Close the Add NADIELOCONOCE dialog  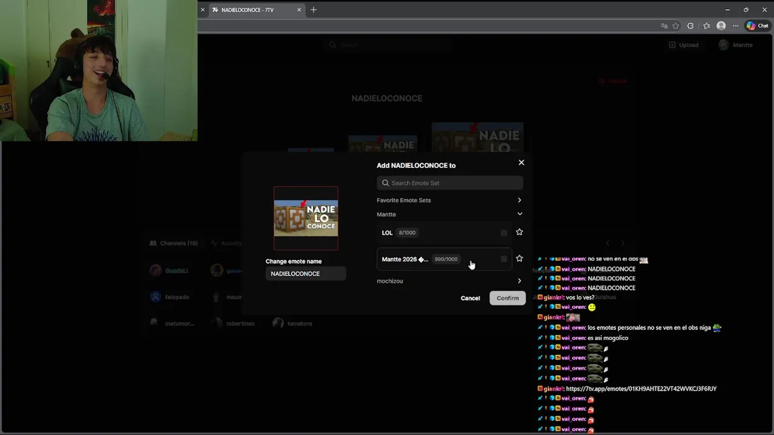[x=521, y=163]
